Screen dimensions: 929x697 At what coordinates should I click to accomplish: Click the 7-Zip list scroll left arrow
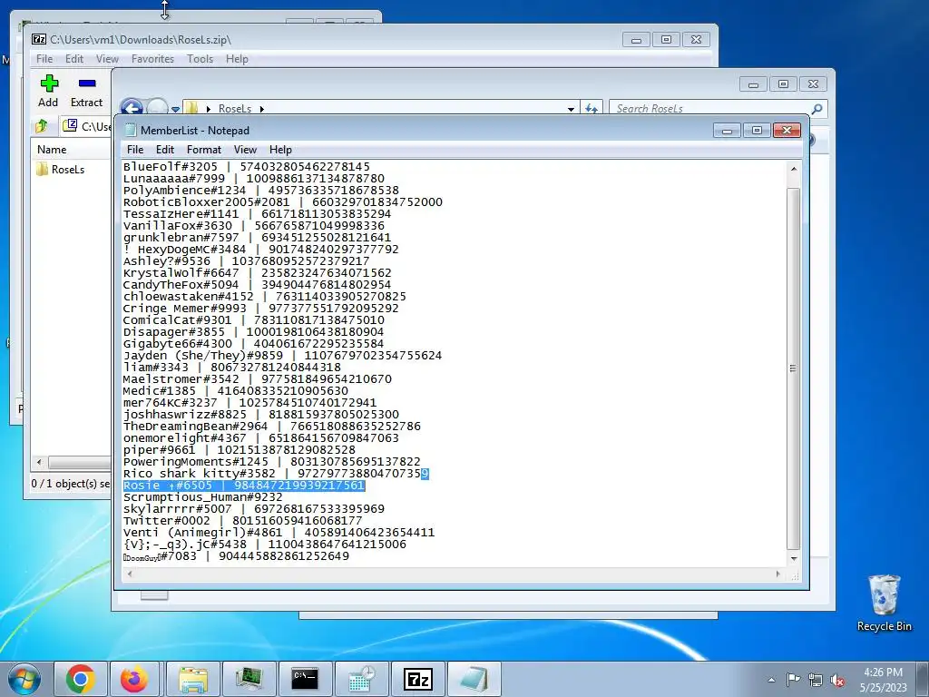click(39, 462)
